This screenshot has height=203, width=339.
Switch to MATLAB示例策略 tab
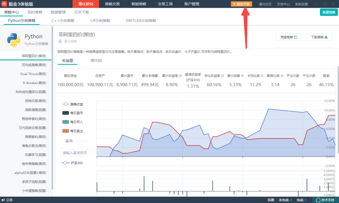[141, 20]
